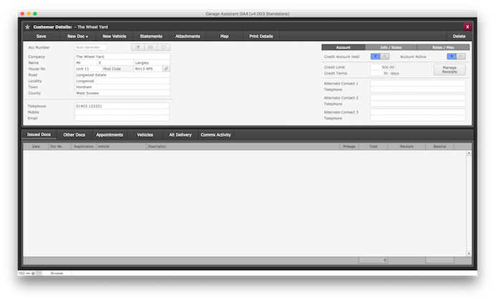Click the Print Details button
This screenshot has height=301, width=495.
(260, 36)
